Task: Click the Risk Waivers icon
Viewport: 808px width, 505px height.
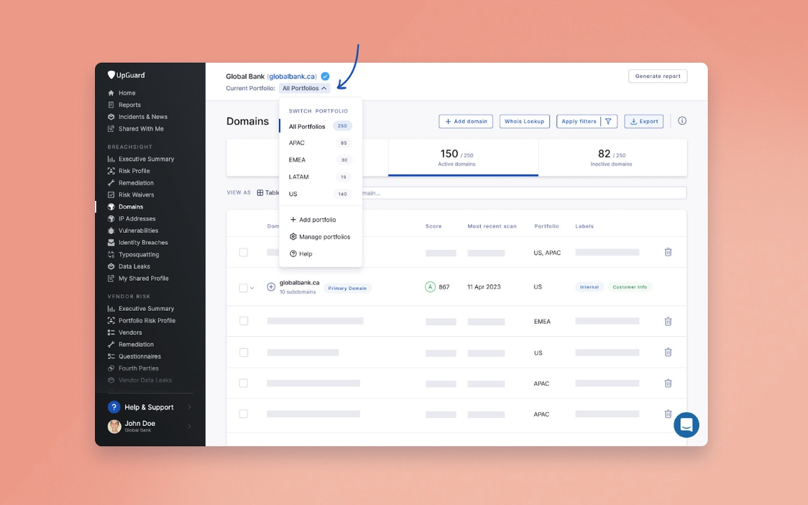Action: click(111, 195)
